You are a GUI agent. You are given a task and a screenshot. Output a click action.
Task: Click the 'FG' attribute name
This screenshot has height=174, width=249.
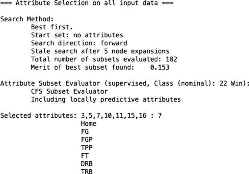pyautogui.click(x=85, y=132)
